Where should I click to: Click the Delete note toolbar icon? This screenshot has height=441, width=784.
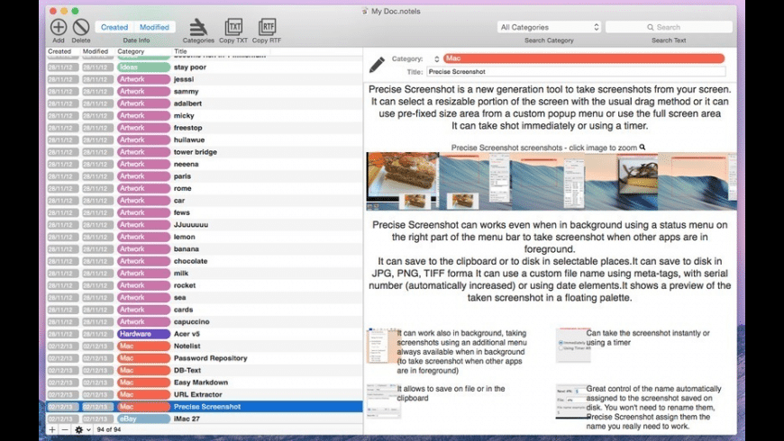[x=81, y=27]
